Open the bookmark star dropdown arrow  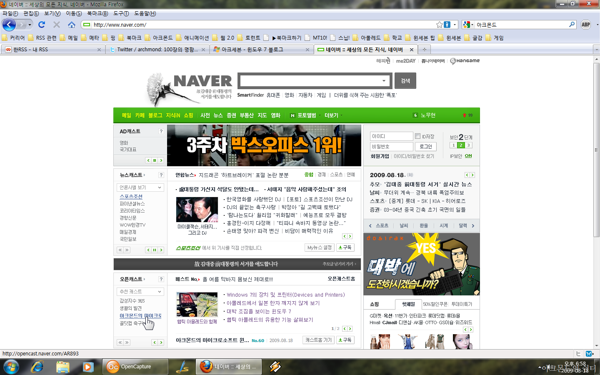455,25
